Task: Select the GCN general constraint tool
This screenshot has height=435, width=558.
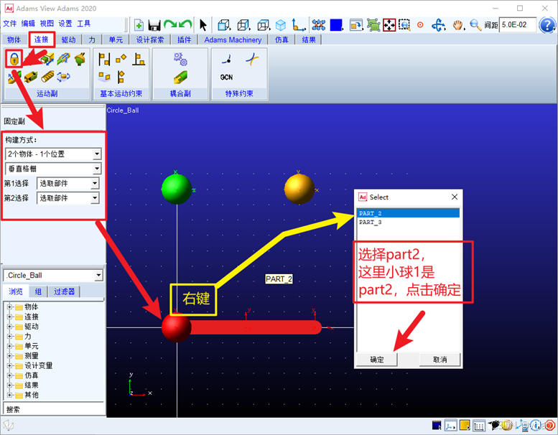Action: tap(226, 78)
